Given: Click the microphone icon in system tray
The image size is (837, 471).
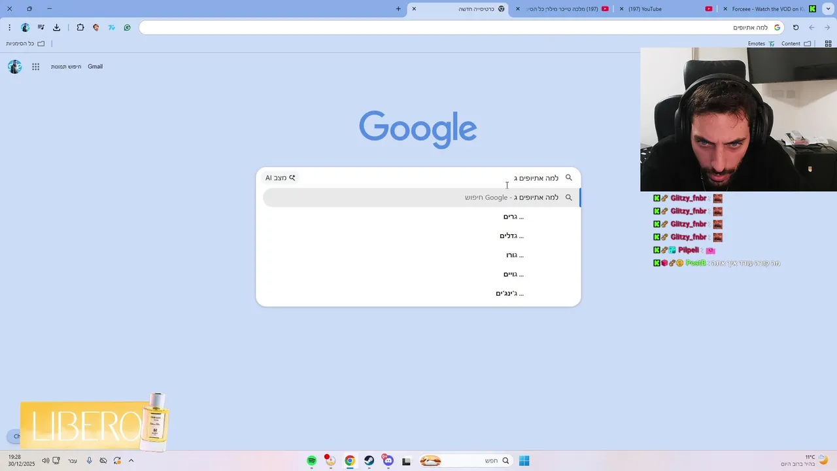Looking at the screenshot, I should point(89,461).
